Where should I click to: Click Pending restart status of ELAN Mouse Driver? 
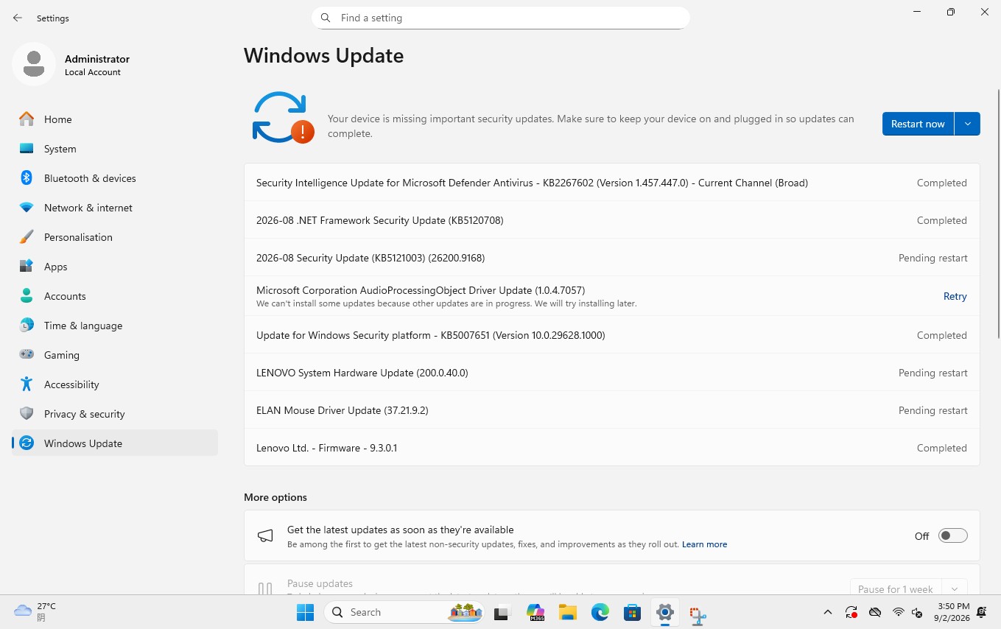932,410
